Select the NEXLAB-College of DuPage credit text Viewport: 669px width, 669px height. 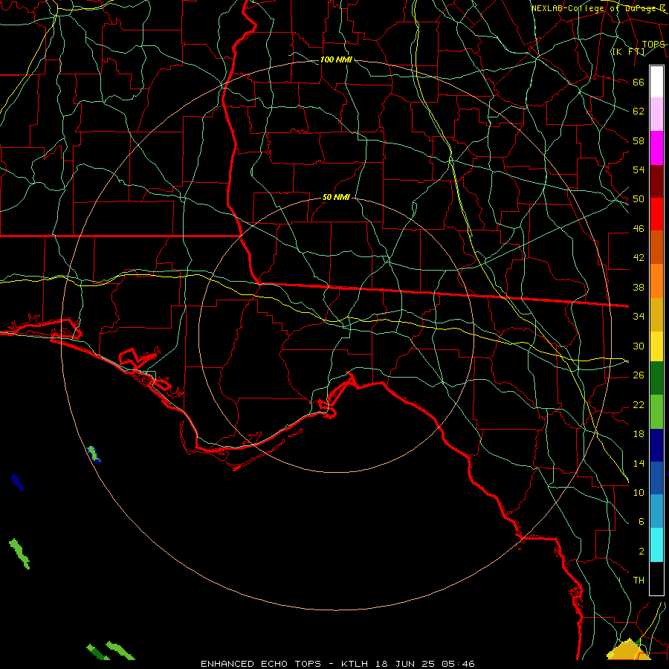(x=598, y=8)
